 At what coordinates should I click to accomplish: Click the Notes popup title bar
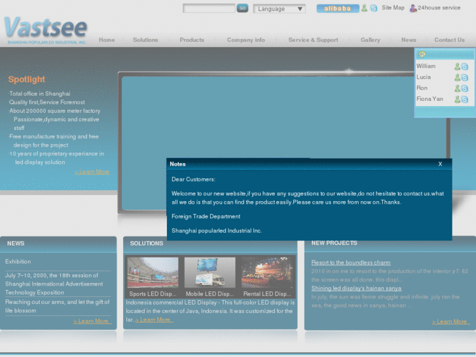pos(309,164)
